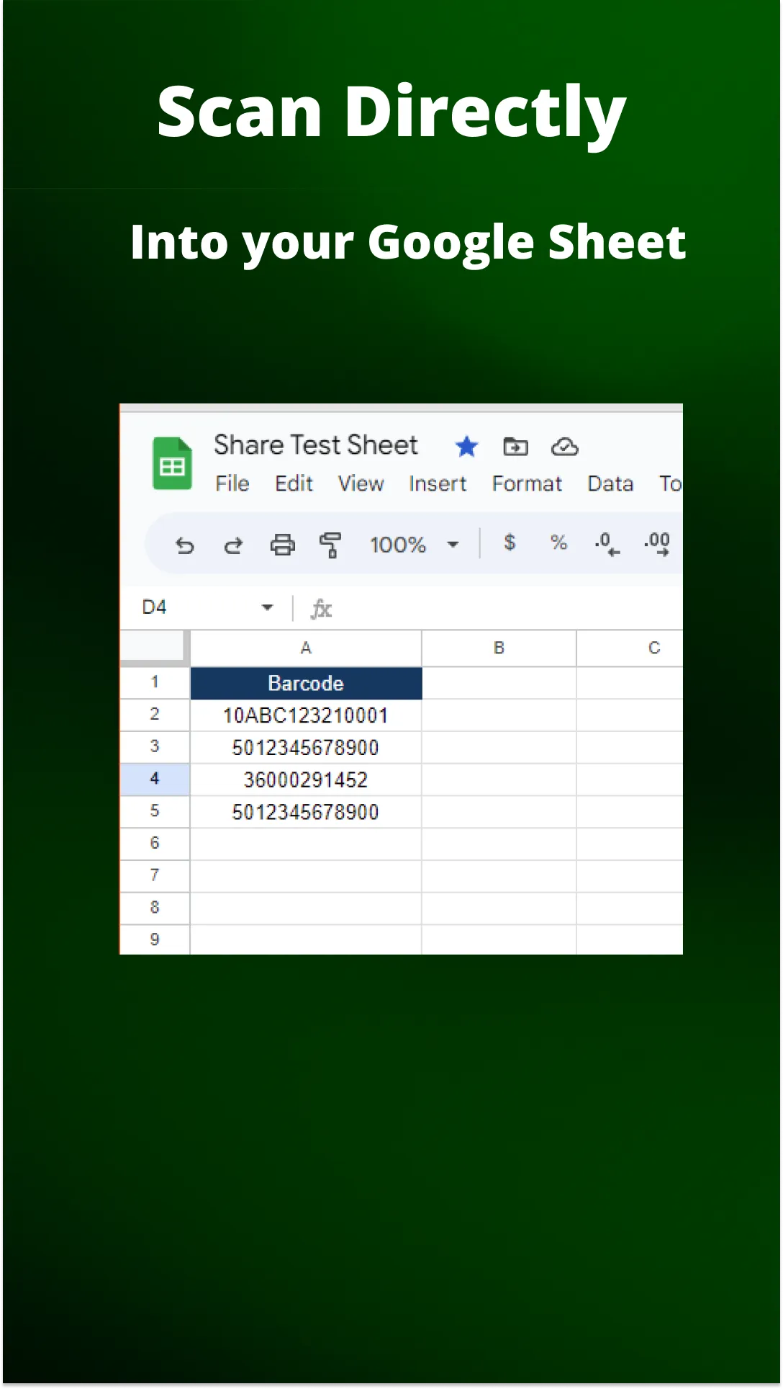Screen dimensions: 783x1389
Task: Increase decimal places icon
Action: (657, 544)
